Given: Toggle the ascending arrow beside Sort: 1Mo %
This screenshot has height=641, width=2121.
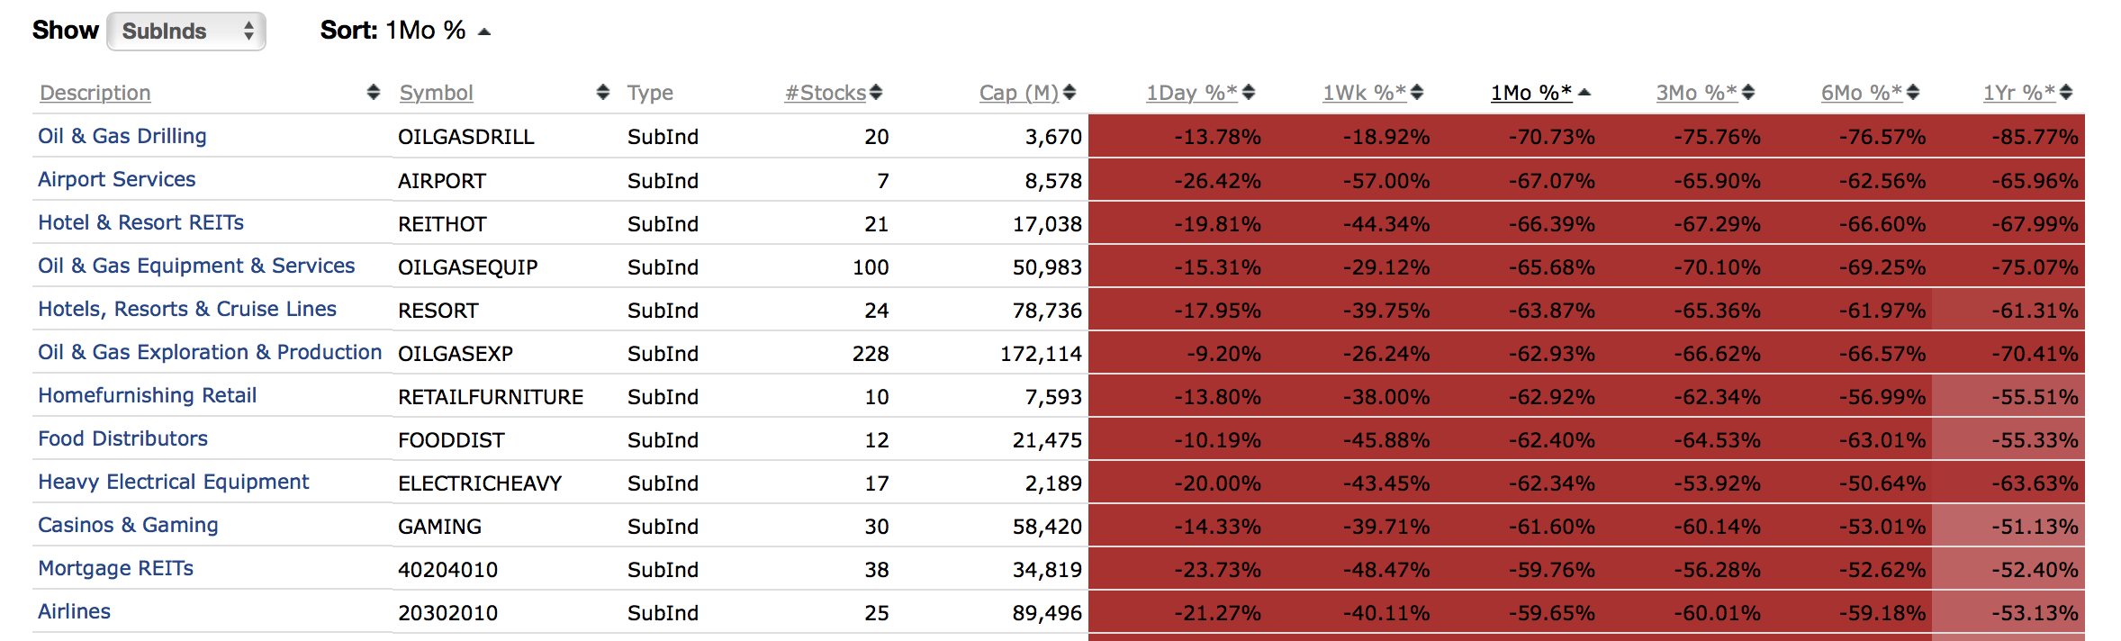Looking at the screenshot, I should pyautogui.click(x=484, y=32).
